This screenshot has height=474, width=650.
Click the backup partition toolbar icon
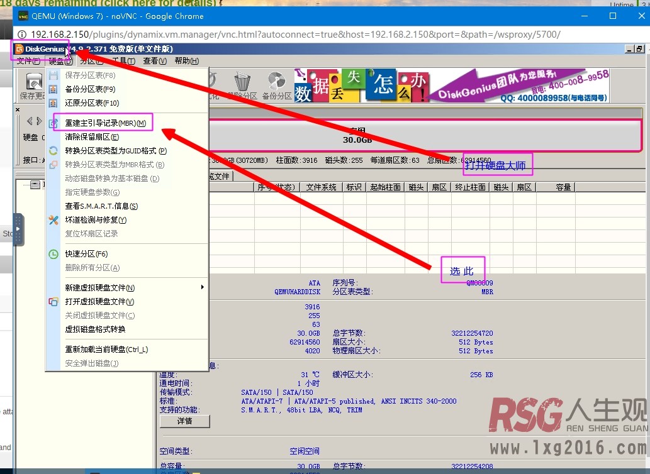click(x=276, y=82)
